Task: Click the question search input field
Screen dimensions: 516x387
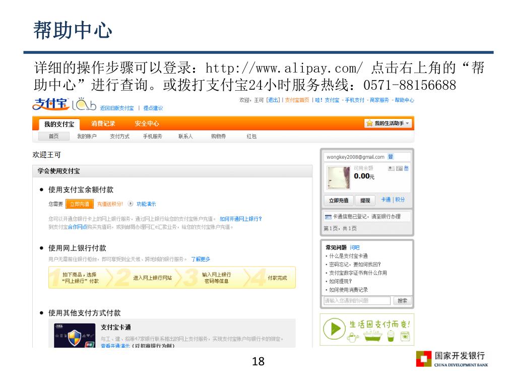Action: 357,300
